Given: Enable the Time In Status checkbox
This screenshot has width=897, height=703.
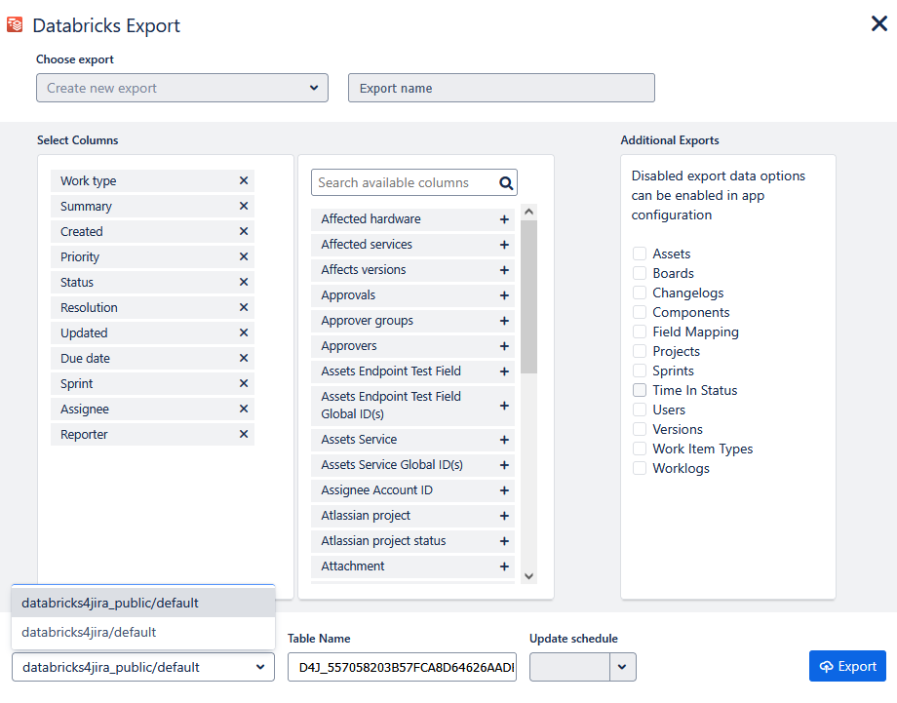Looking at the screenshot, I should [640, 390].
